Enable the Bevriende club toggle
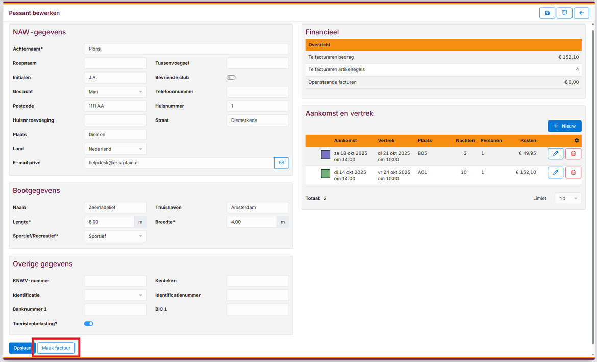The width and height of the screenshot is (597, 362). (231, 77)
